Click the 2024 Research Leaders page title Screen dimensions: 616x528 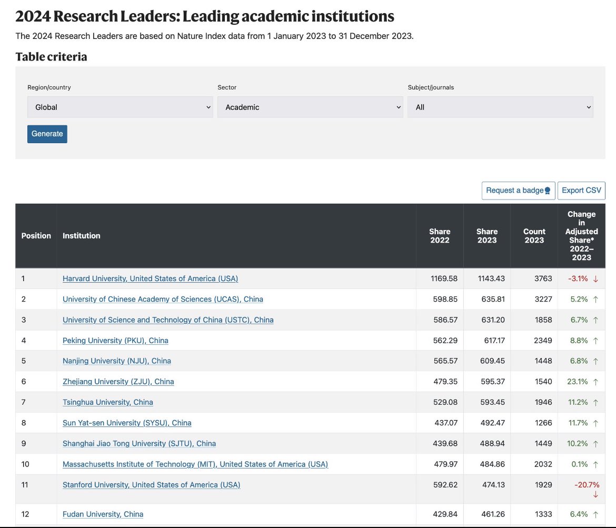tap(205, 16)
